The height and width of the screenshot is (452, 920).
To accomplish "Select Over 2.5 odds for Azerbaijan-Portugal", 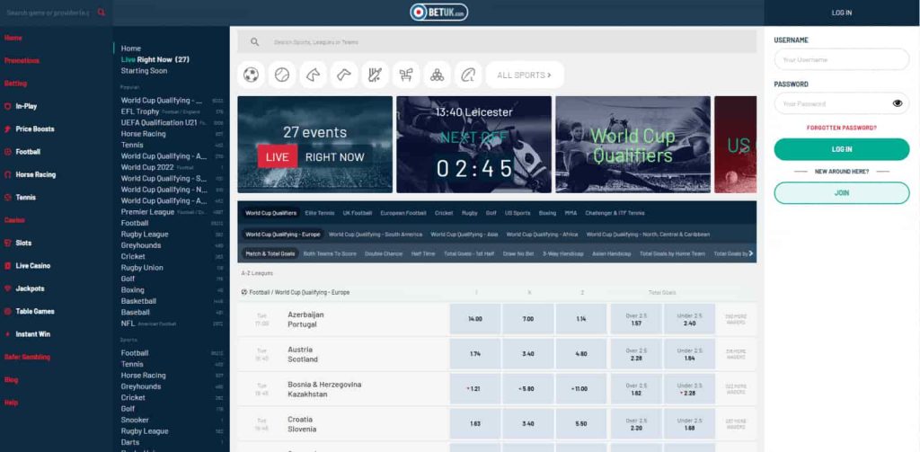I will [636, 319].
